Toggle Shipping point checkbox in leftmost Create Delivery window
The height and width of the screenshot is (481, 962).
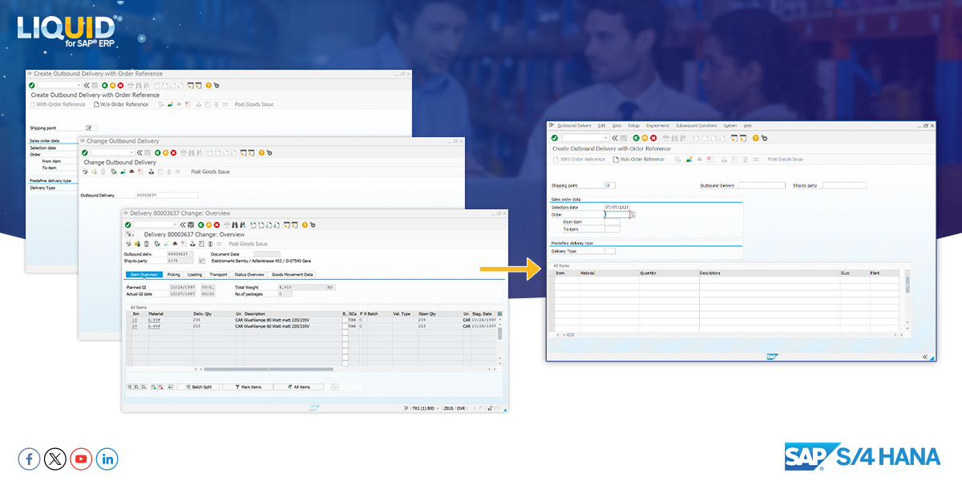tap(90, 127)
